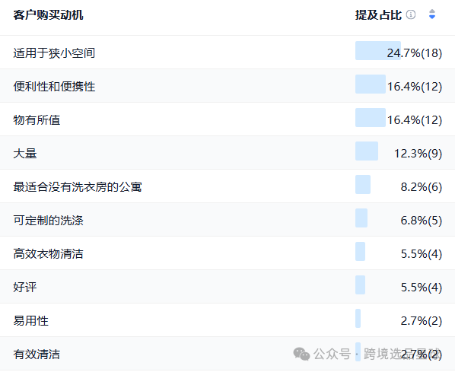Sort the table using the 提及占比 sort arrows
This screenshot has height=372, width=455.
[432, 14]
